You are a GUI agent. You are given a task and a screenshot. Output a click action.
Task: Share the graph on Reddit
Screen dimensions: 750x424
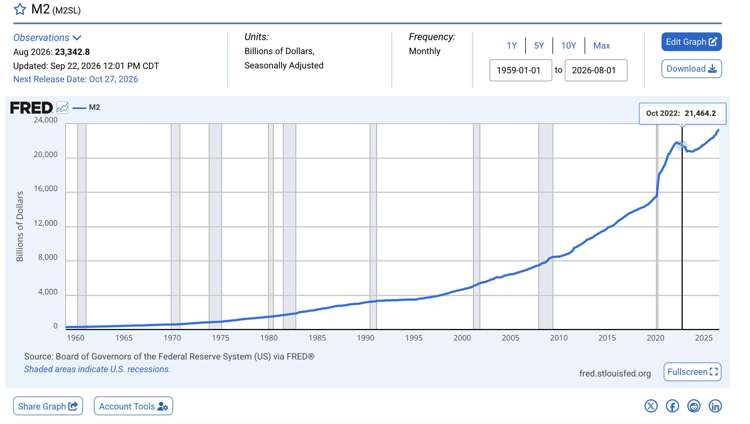(693, 406)
